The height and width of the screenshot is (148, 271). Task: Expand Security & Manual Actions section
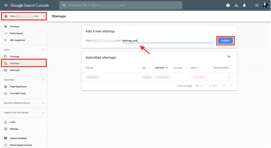(x=43, y=103)
